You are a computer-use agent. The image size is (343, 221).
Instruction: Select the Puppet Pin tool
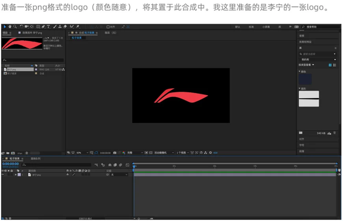click(x=78, y=27)
